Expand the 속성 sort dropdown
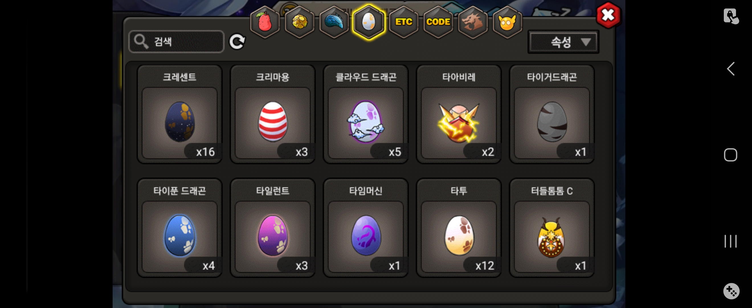This screenshot has width=752, height=308. click(563, 42)
